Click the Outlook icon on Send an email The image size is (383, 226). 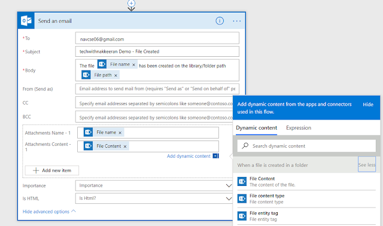click(x=26, y=21)
